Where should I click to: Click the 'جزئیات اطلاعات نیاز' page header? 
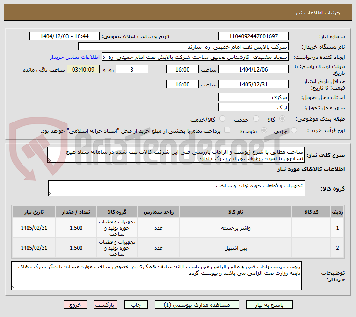(x=317, y=13)
